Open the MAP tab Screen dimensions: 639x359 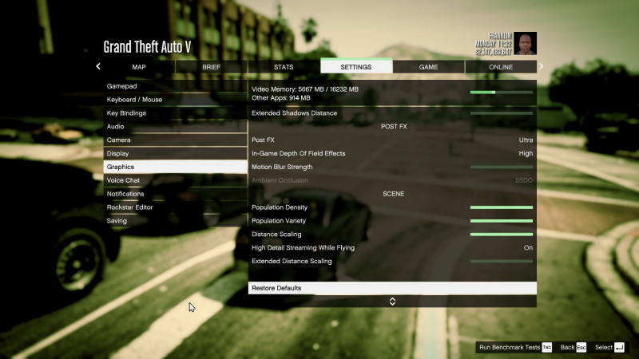tap(139, 67)
